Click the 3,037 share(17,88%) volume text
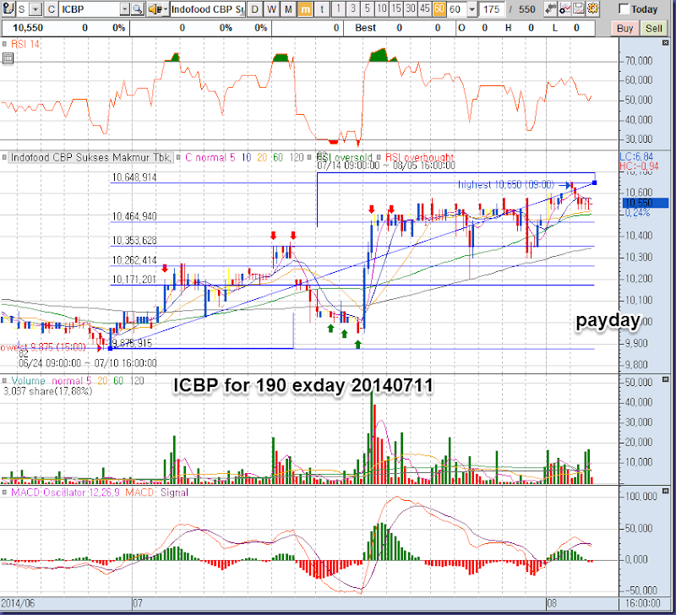 (48, 391)
